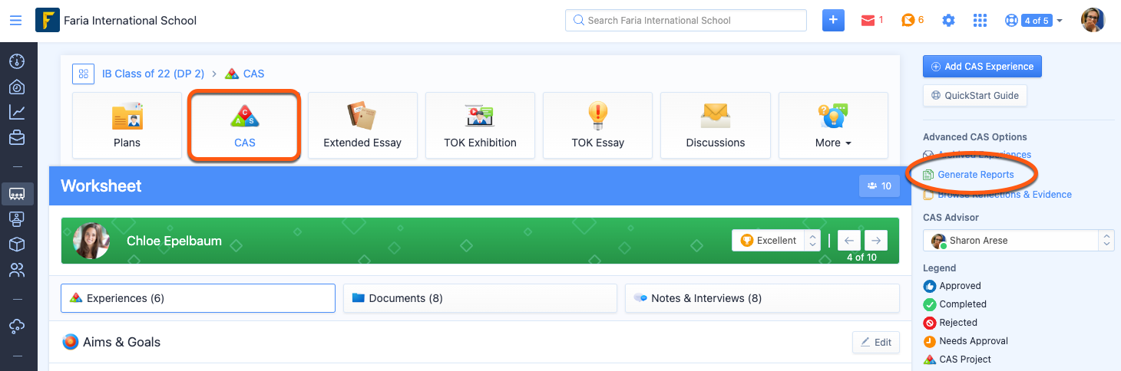
Task: Click the Completed legend checkmark icon
Action: (930, 304)
